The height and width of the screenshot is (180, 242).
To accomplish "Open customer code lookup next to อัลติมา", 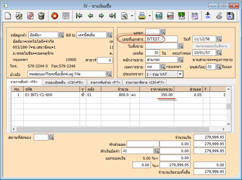I will coord(61,35).
